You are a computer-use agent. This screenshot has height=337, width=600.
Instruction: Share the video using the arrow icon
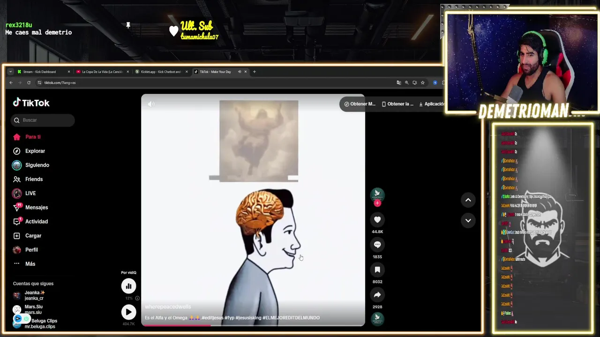377,294
